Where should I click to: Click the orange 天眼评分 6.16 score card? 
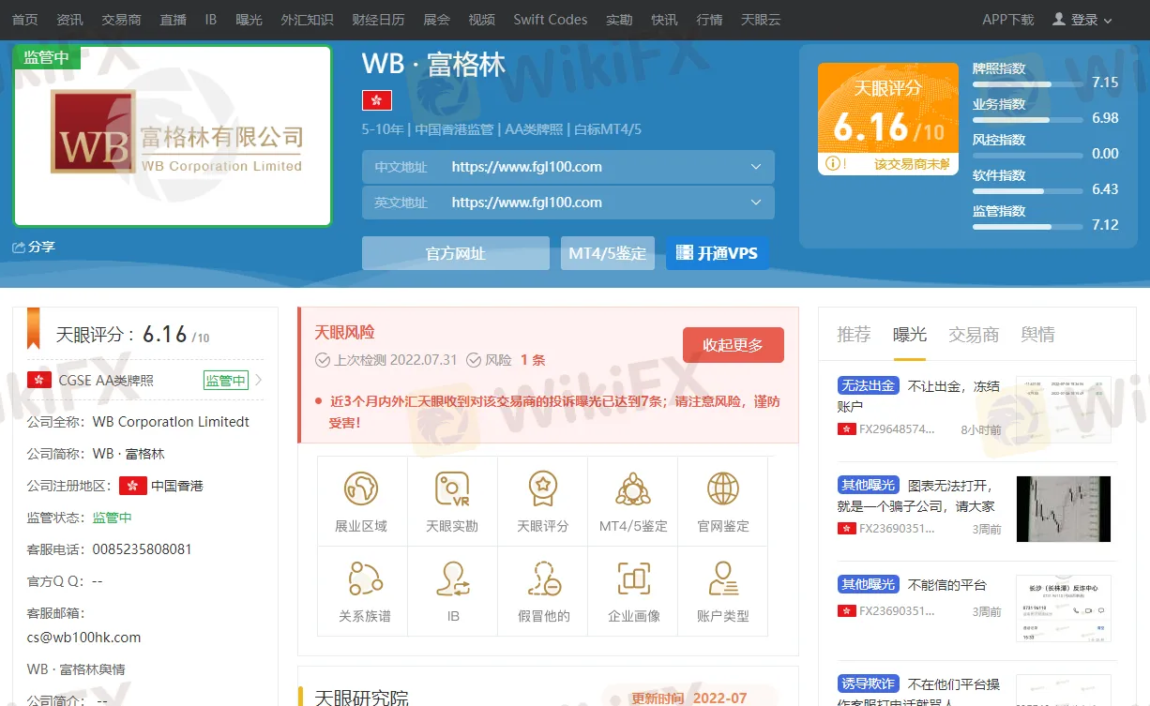pyautogui.click(x=888, y=119)
